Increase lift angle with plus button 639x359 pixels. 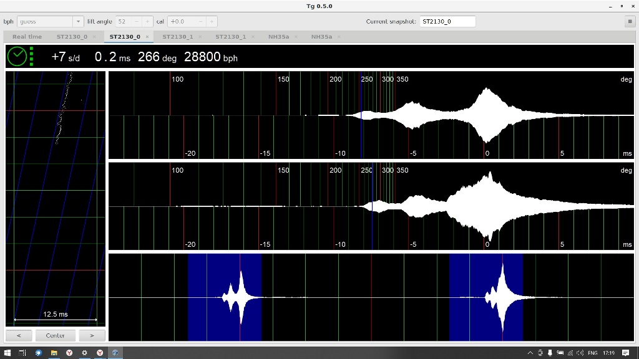(x=147, y=21)
